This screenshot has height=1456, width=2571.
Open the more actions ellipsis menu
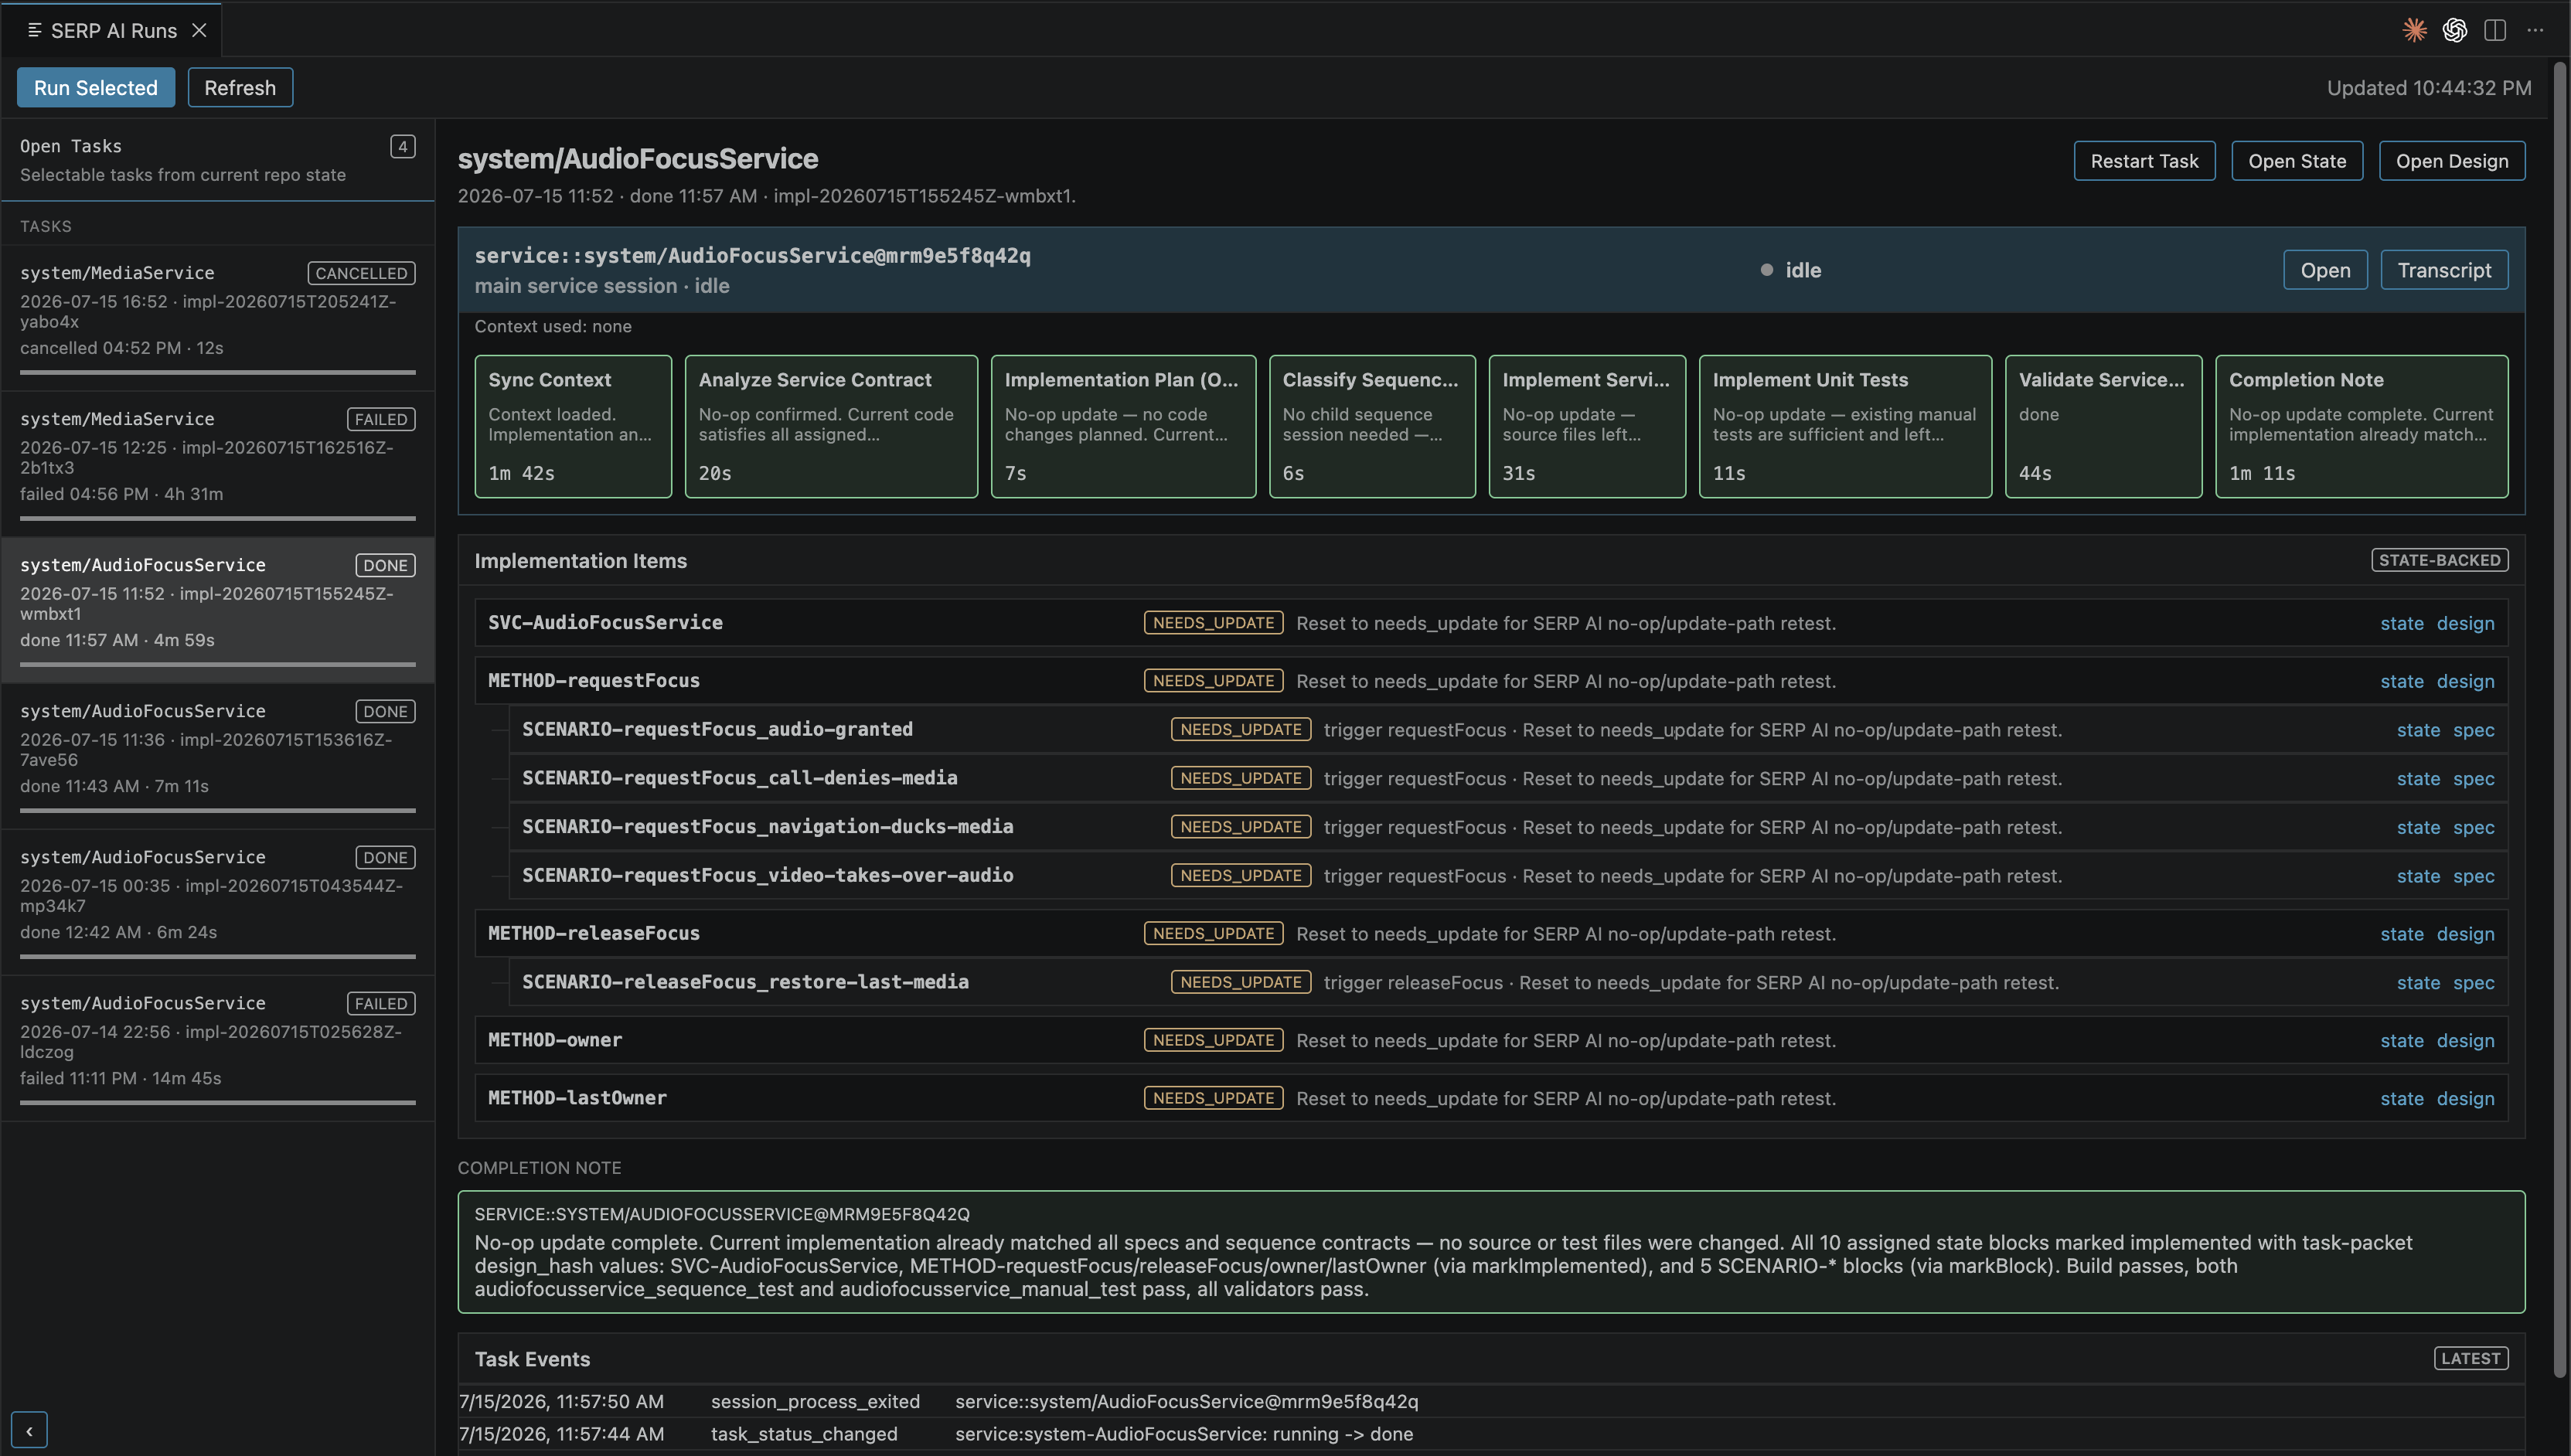tap(2535, 30)
